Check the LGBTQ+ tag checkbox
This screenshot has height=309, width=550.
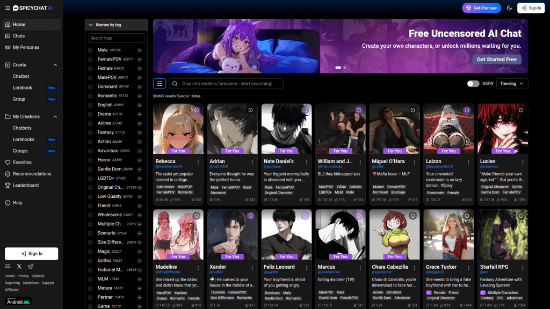pos(90,178)
